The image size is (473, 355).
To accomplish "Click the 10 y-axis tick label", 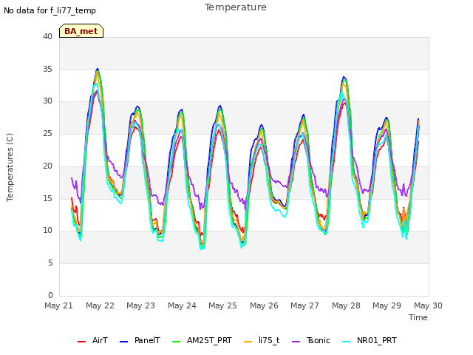I will coord(47,231).
